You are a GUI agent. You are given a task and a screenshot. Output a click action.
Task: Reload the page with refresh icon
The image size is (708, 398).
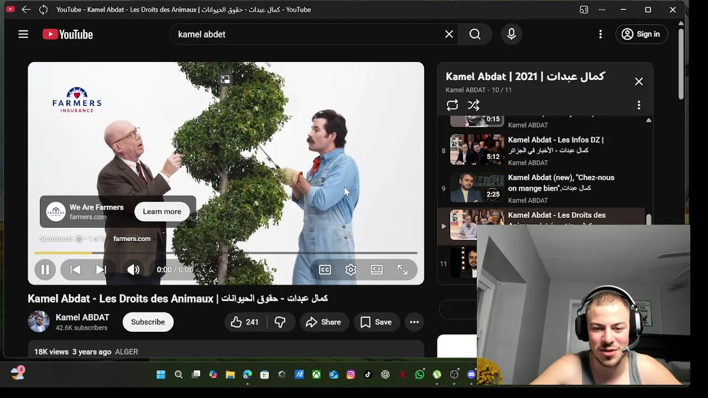[44, 9]
